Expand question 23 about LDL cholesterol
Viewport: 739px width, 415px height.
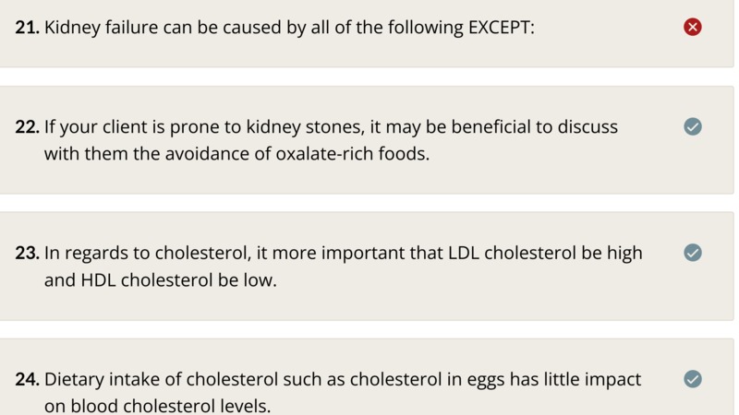tap(367, 266)
